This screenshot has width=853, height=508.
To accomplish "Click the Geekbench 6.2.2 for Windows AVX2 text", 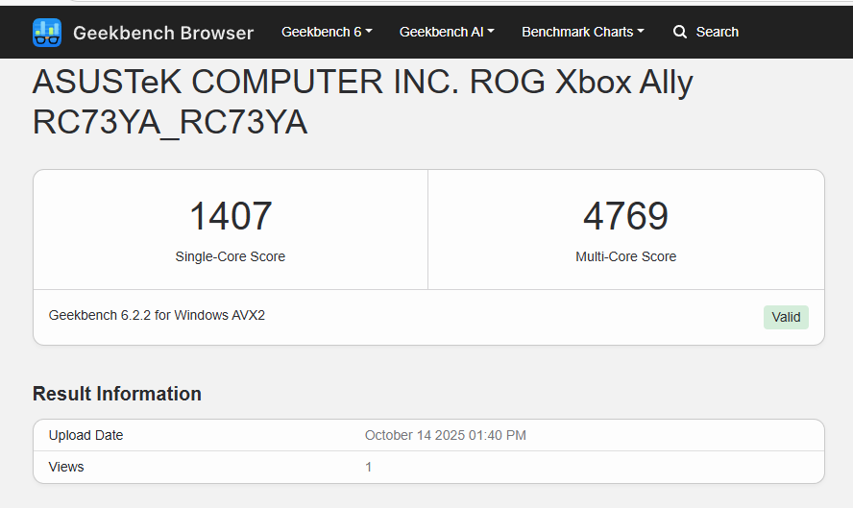I will 157,315.
